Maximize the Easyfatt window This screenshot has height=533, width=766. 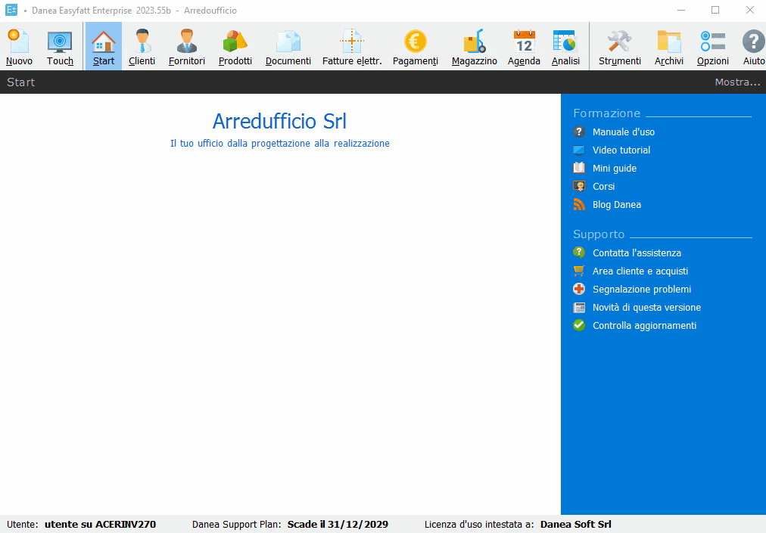715,10
